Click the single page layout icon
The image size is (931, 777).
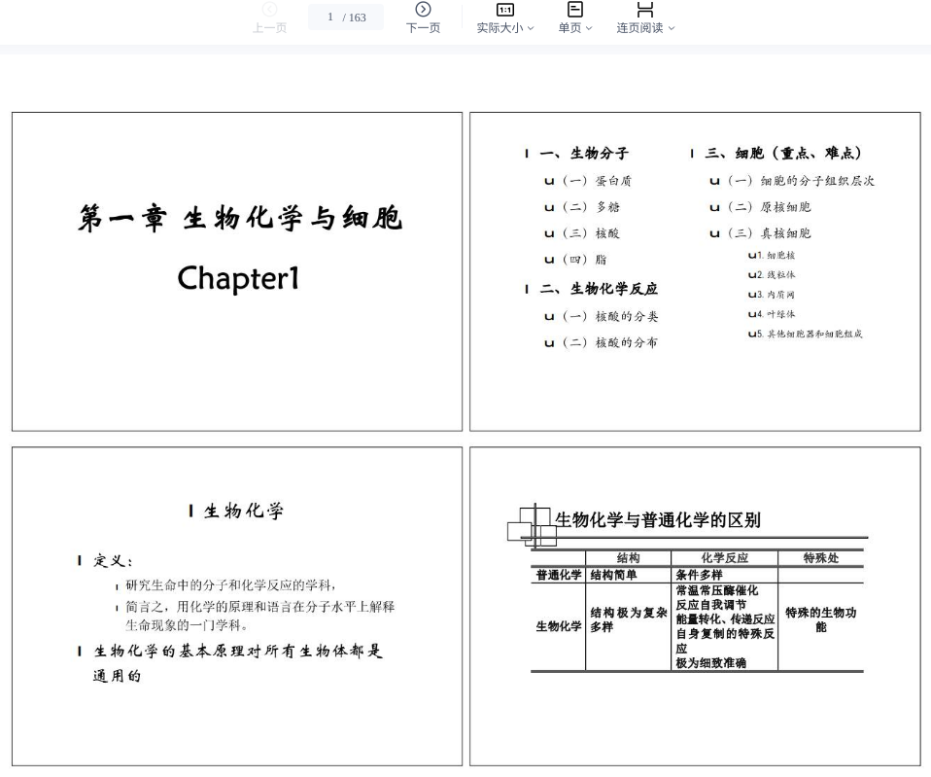[574, 10]
